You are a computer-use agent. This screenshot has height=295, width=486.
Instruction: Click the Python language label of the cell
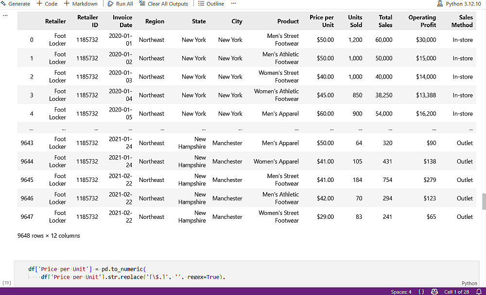pyautogui.click(x=469, y=283)
